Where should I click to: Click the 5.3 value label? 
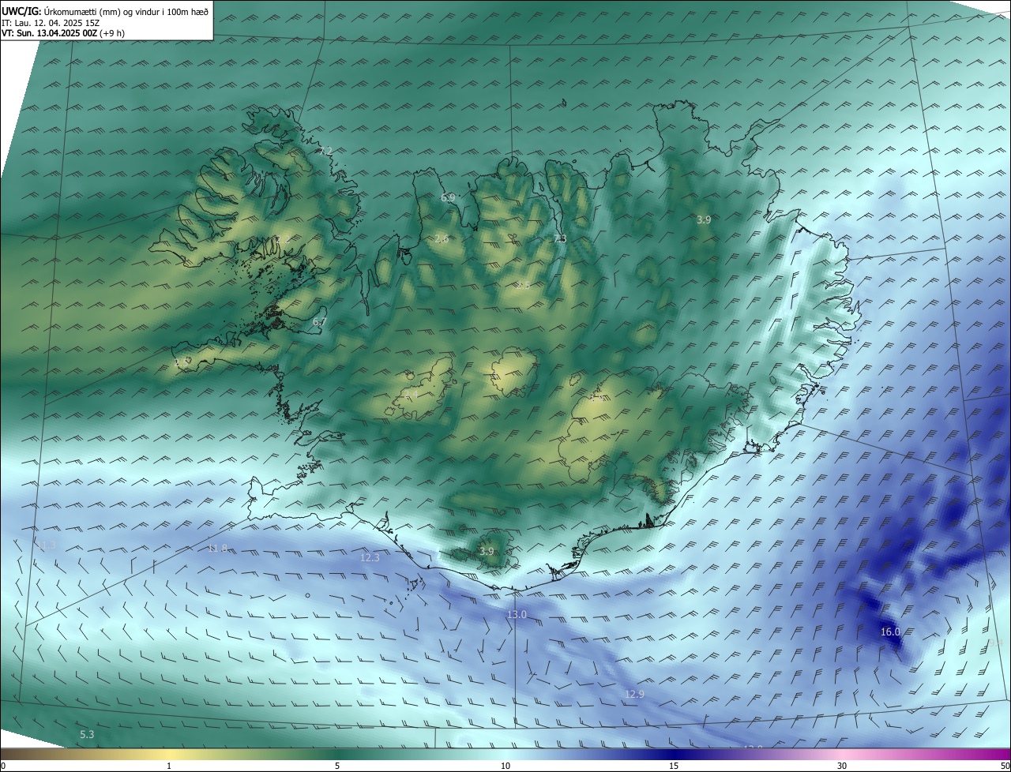click(x=87, y=734)
